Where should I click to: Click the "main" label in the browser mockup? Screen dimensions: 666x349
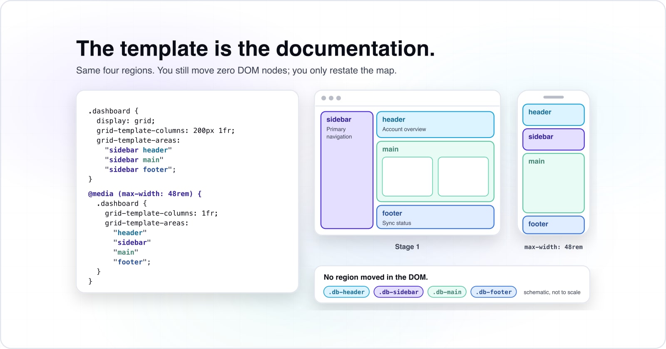click(x=390, y=149)
